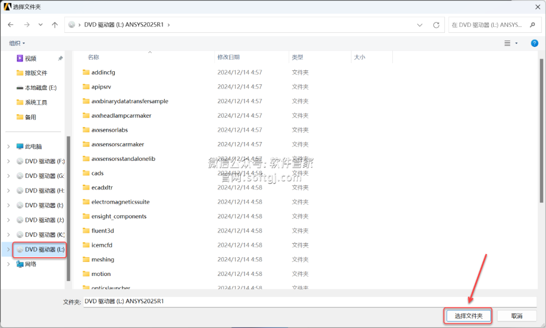Image resolution: width=546 pixels, height=328 pixels.
Task: Open view options dropdown arrow
Action: click(x=516, y=43)
